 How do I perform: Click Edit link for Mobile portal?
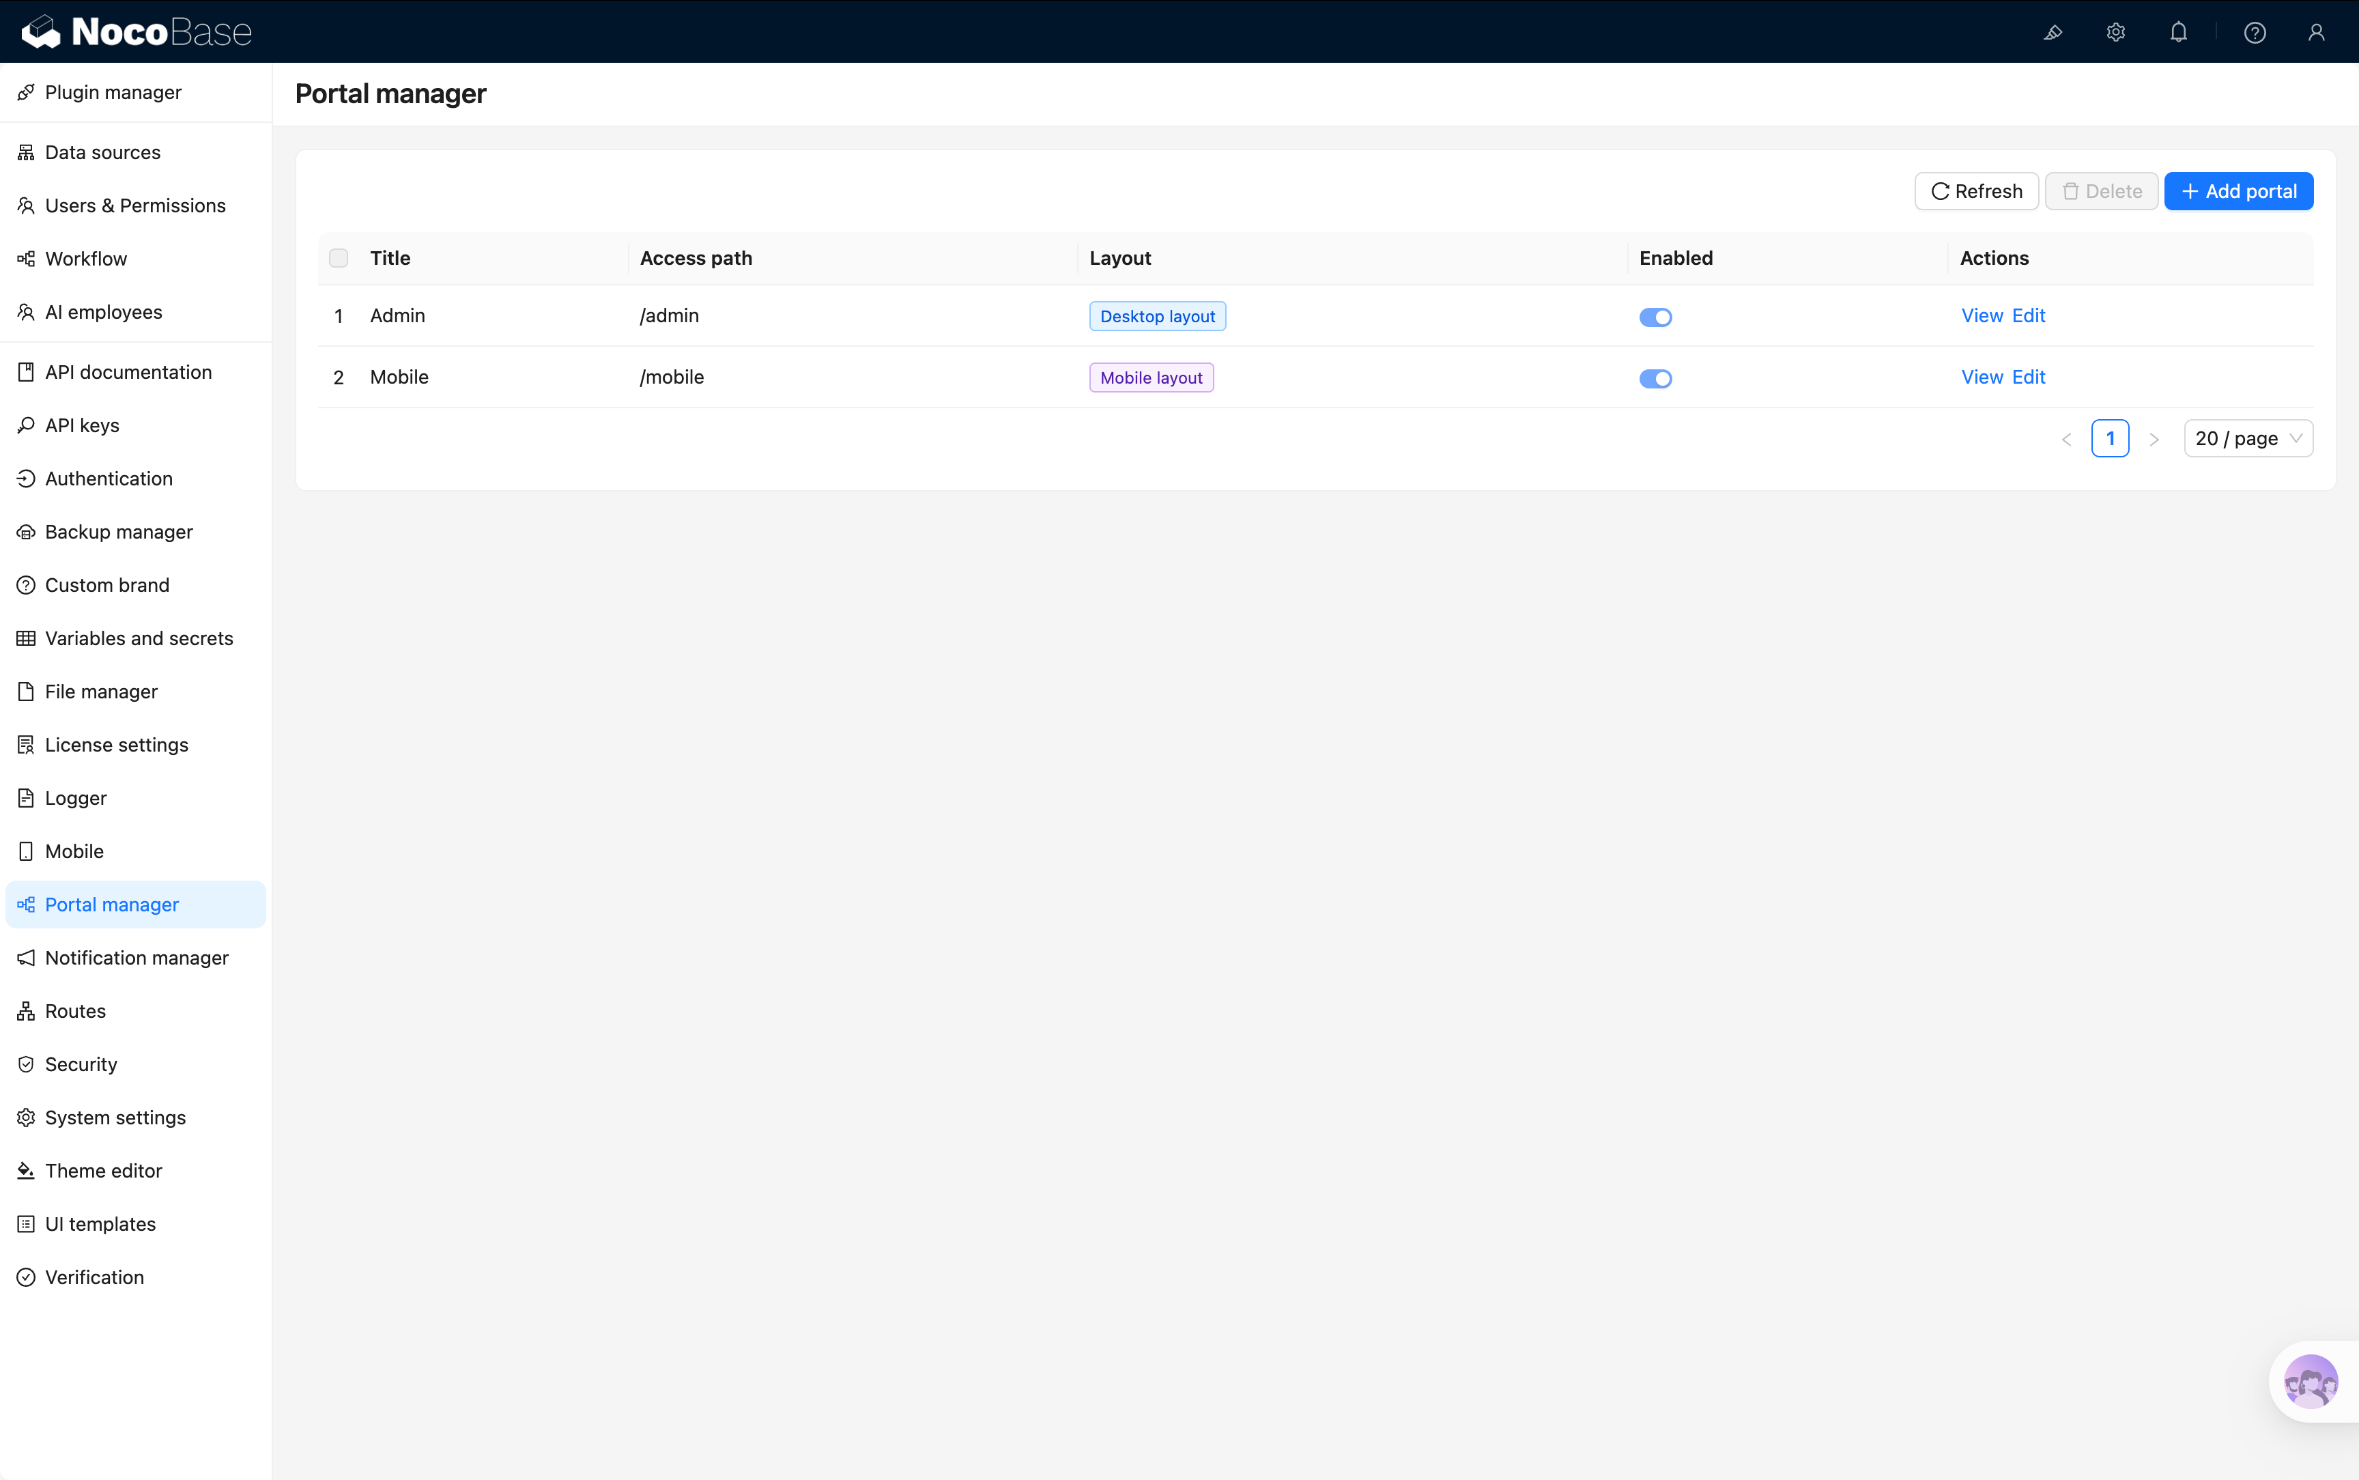2029,377
